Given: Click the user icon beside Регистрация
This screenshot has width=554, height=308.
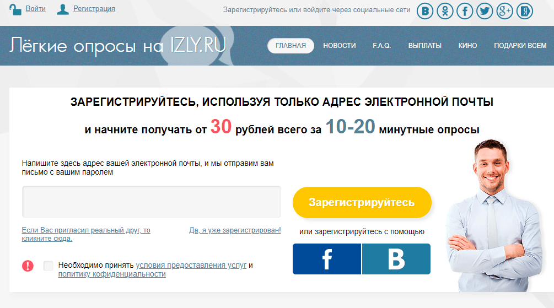Looking at the screenshot, I should pos(62,9).
